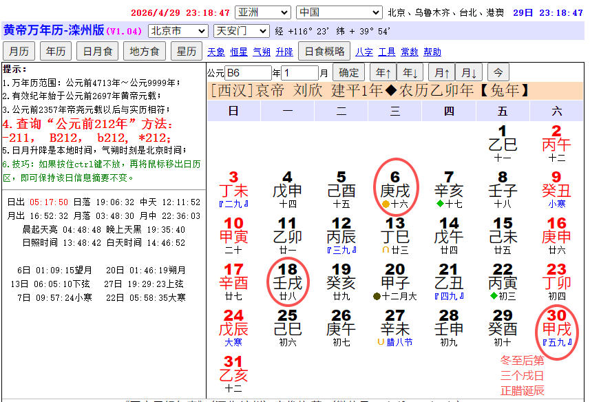
Task: Expand the 天安门 location dropdown
Action: [x=242, y=31]
